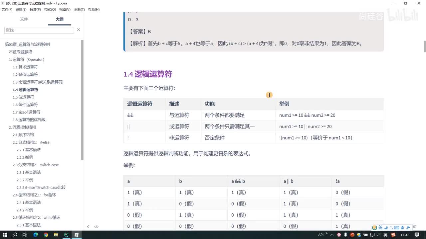Go to 1.2 赋值运算符 in outline
Screen dimensions: 426x239
pyautogui.click(x=25, y=75)
